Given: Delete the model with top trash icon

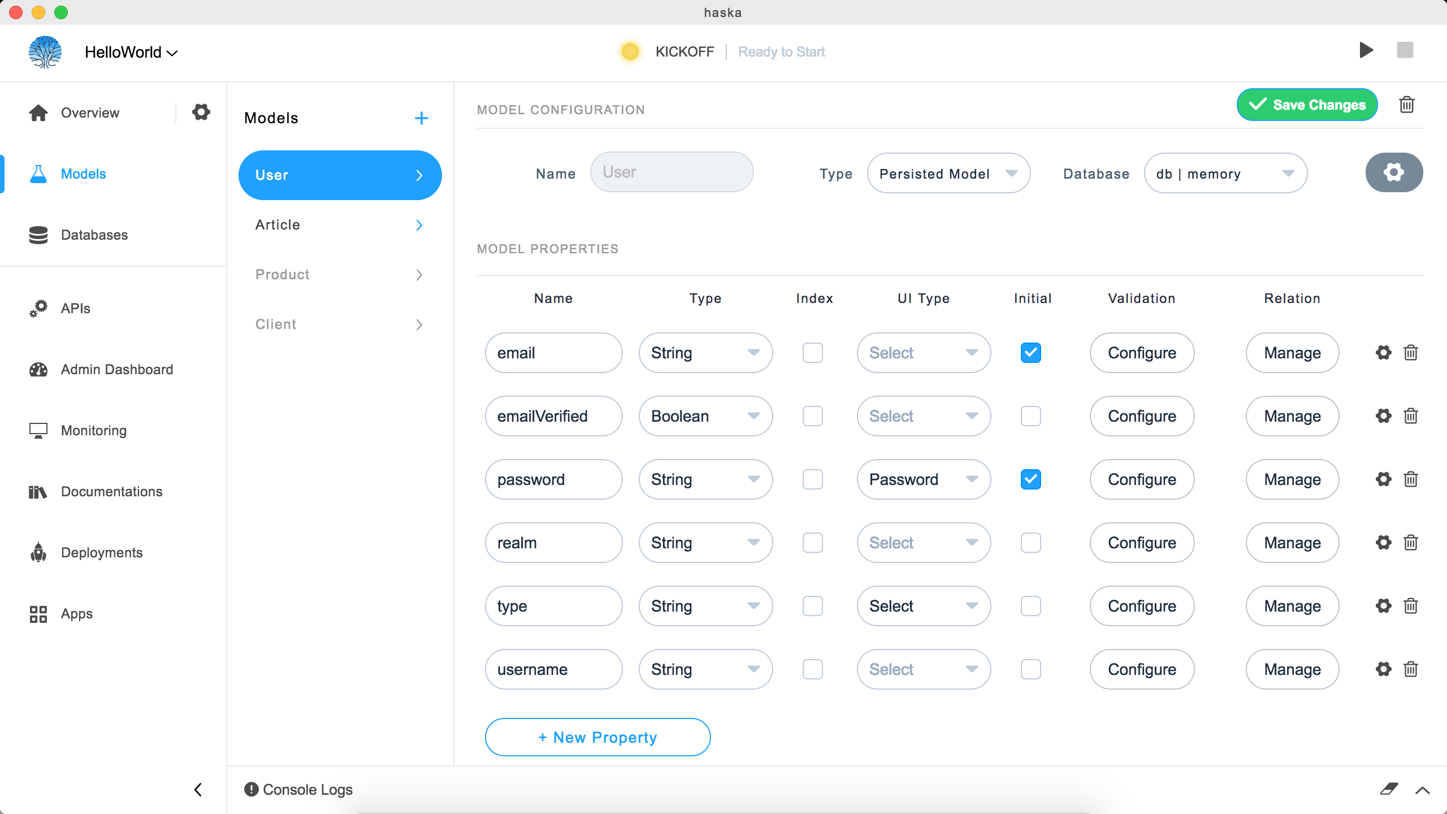Looking at the screenshot, I should coord(1406,105).
